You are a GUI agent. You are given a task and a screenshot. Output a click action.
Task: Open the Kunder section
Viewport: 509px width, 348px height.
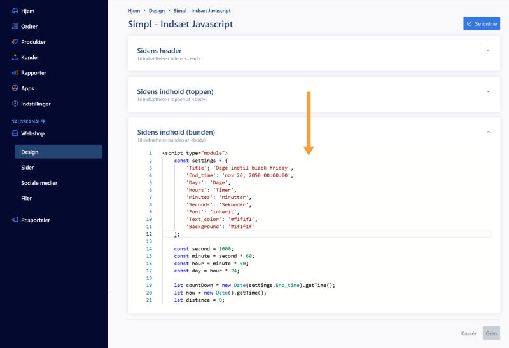click(x=30, y=57)
